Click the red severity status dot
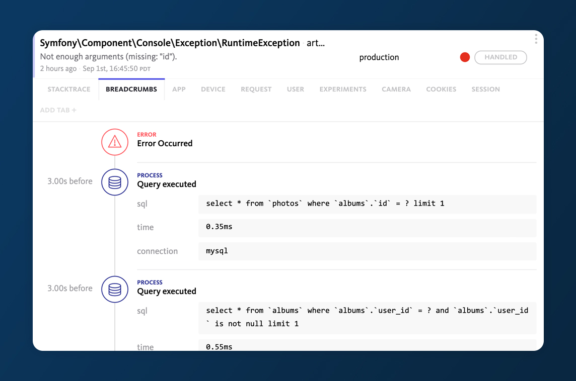Screen dimensions: 576x381 (x=465, y=57)
